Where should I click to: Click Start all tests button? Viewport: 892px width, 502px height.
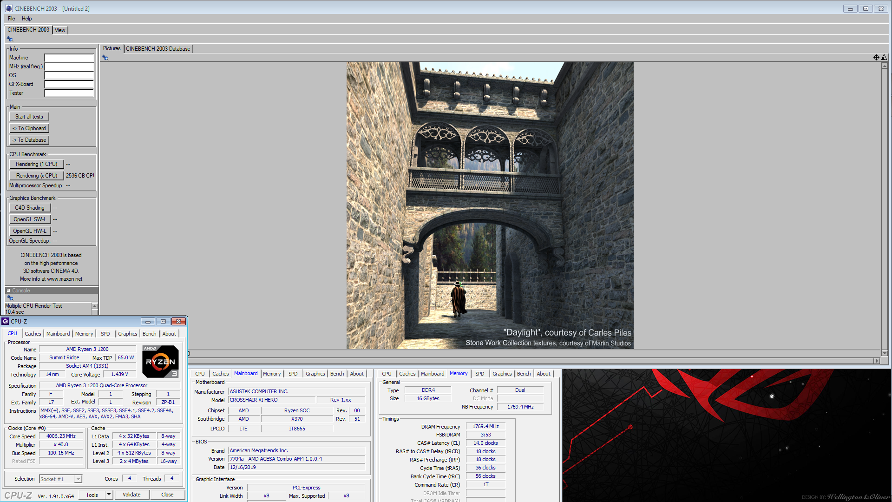[x=29, y=117]
